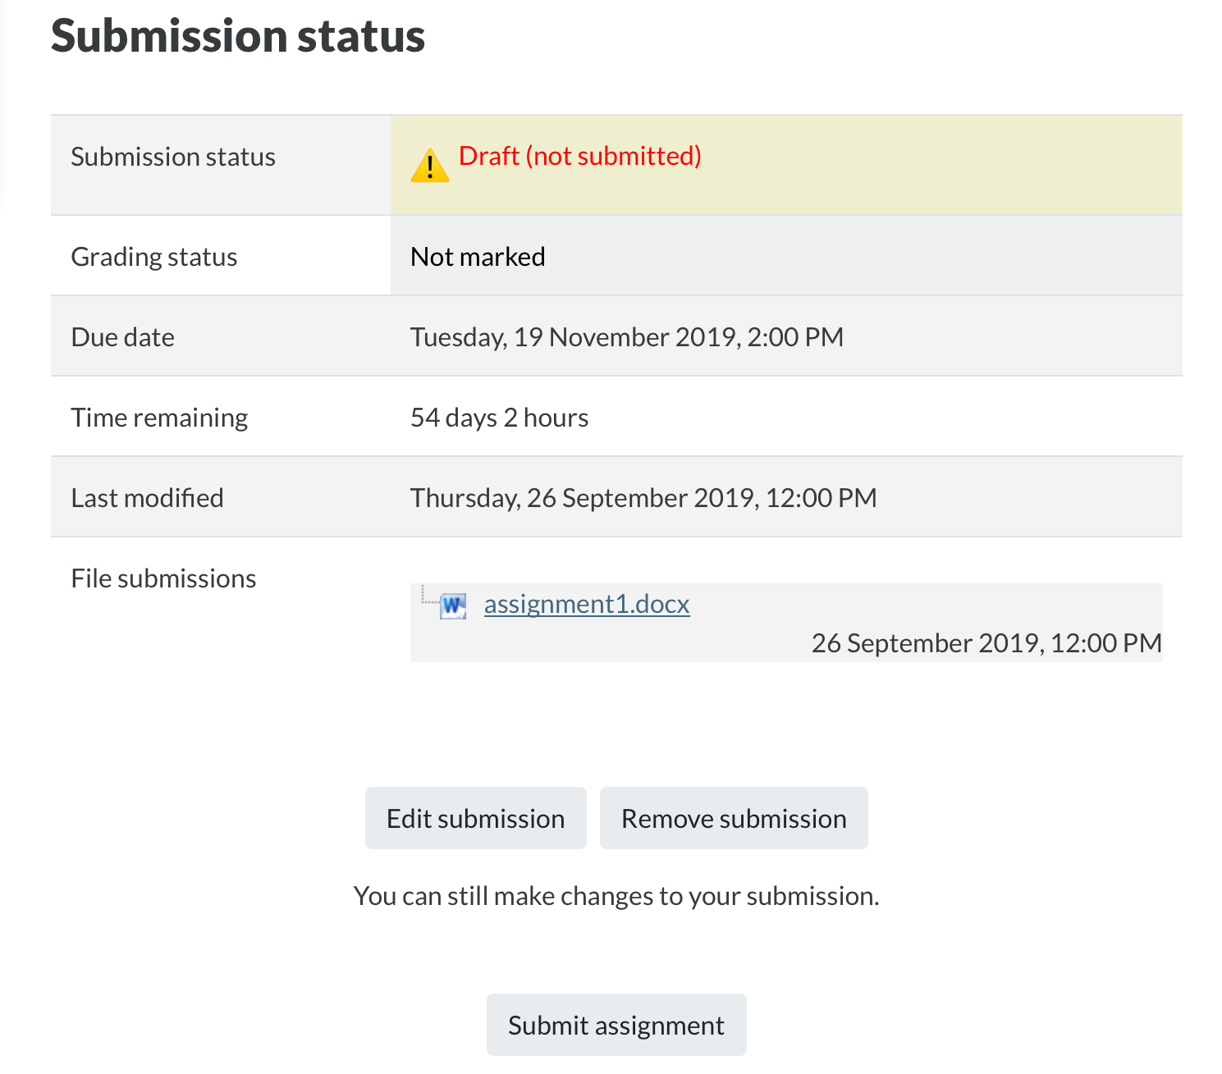Click the 'Due date' row label
1222x1074 pixels.
(x=123, y=337)
